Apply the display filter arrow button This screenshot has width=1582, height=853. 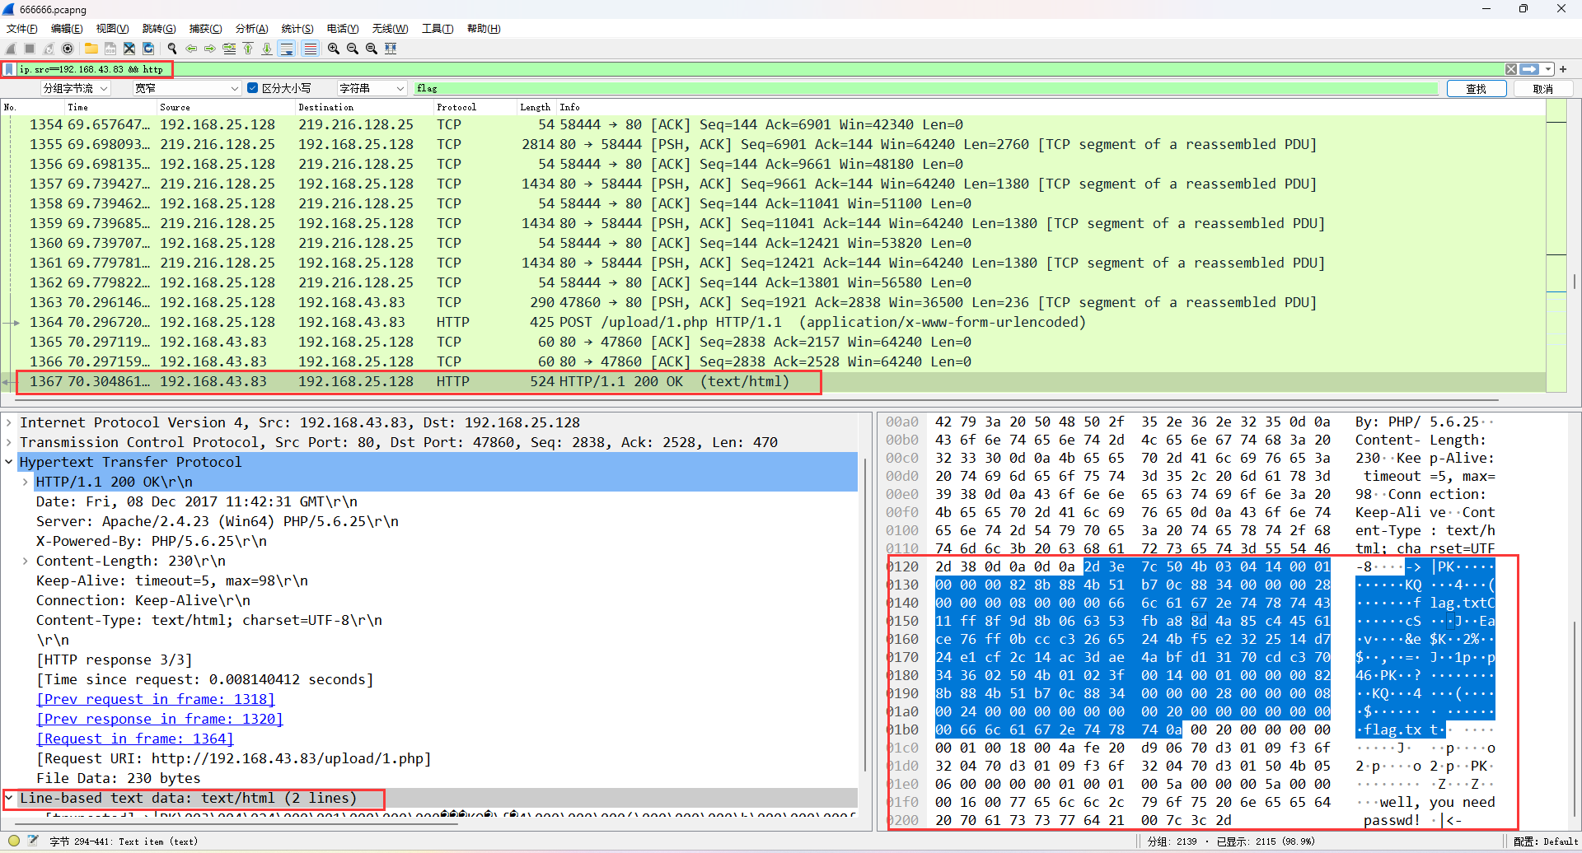(x=1529, y=69)
